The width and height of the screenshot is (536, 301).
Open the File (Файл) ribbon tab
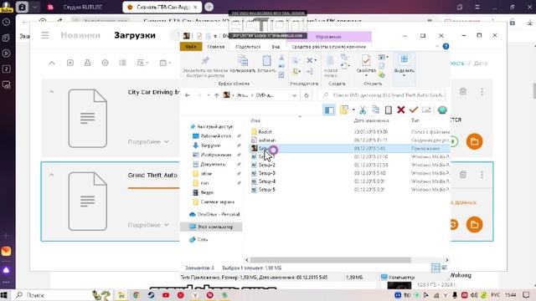tap(191, 47)
